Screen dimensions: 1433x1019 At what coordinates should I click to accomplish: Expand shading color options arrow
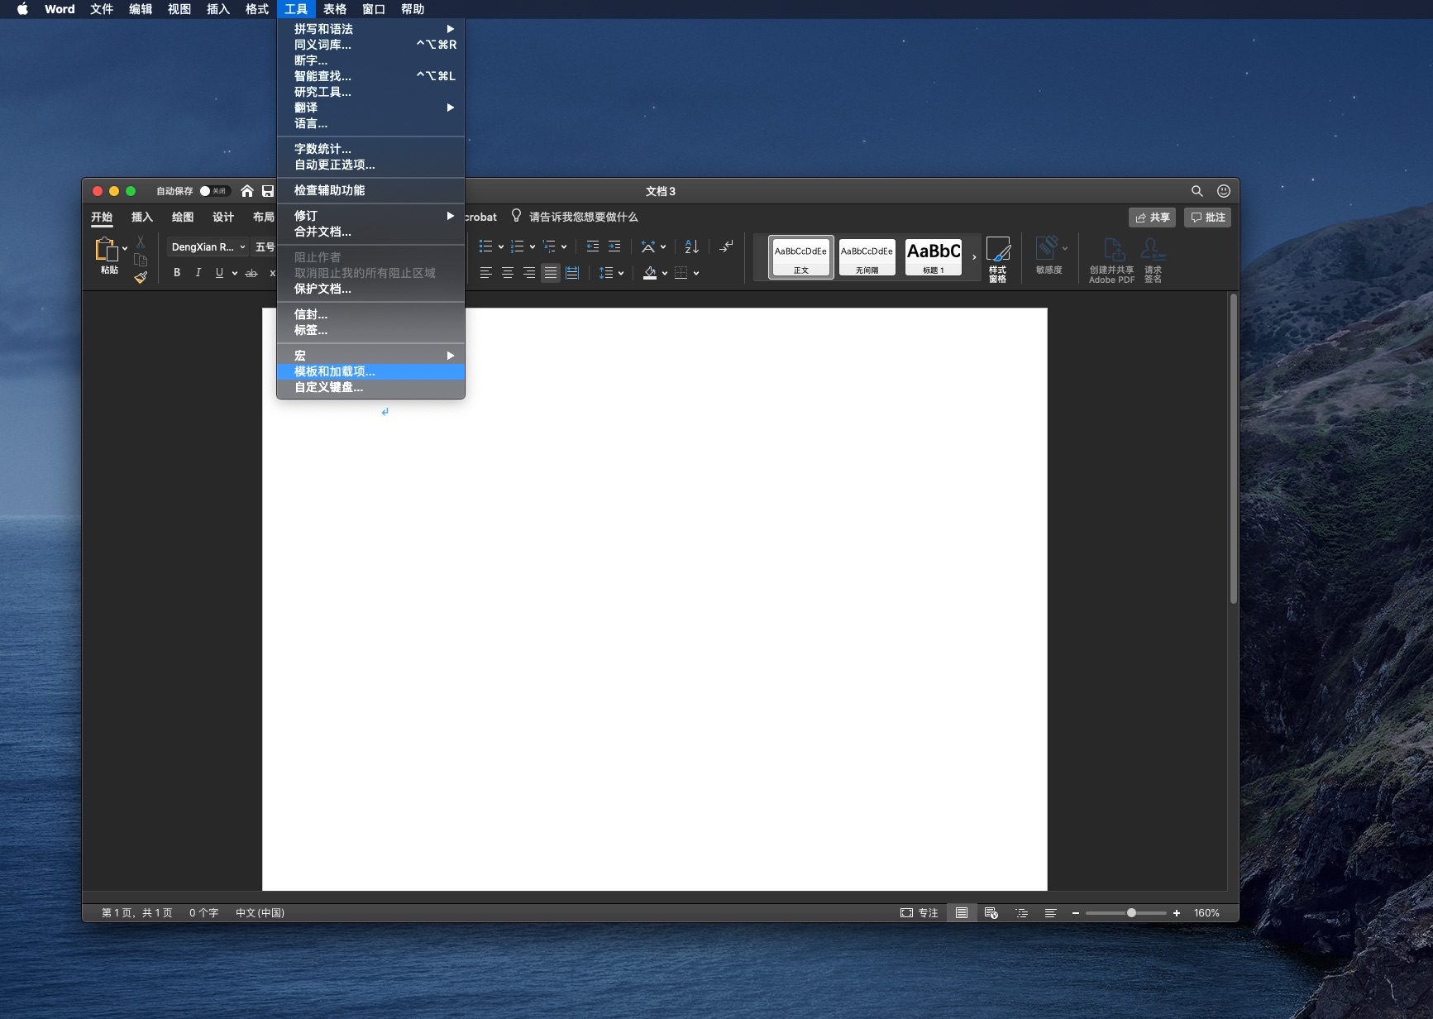pyautogui.click(x=665, y=273)
